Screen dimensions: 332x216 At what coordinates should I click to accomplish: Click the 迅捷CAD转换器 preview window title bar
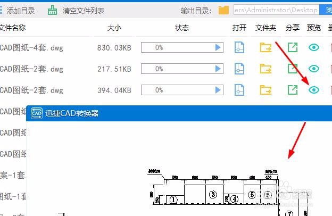(x=179, y=113)
